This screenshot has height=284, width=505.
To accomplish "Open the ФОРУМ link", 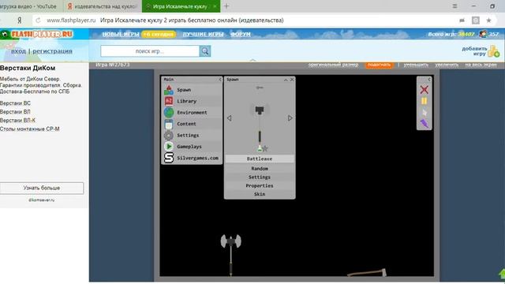I will [240, 34].
